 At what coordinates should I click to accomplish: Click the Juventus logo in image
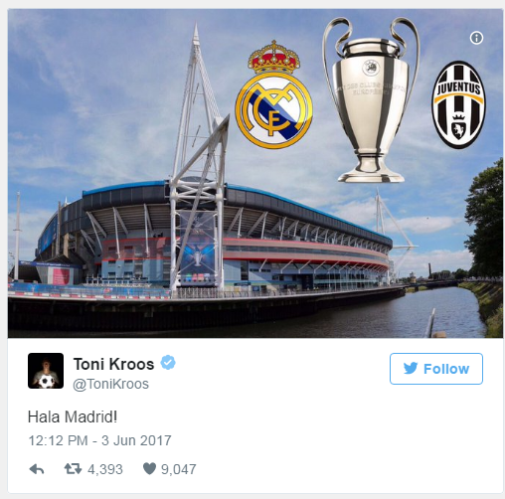(459, 104)
